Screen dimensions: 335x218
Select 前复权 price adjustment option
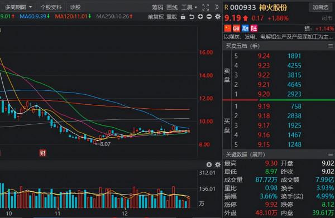[156, 17]
